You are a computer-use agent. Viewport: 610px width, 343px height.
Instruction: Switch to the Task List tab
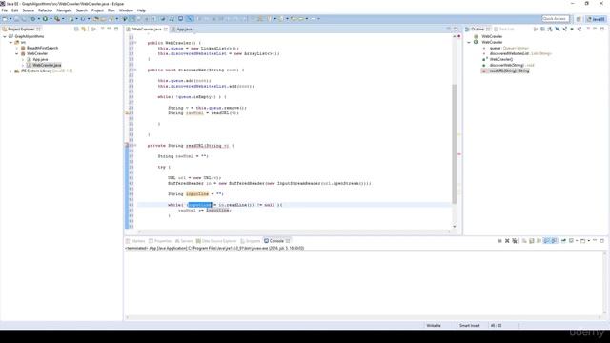pyautogui.click(x=504, y=30)
